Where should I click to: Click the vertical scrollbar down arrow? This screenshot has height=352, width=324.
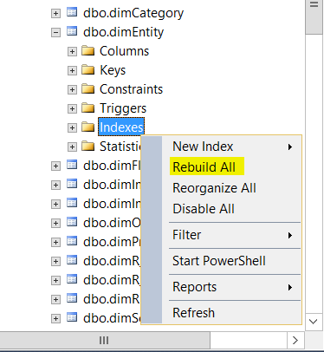(314, 322)
